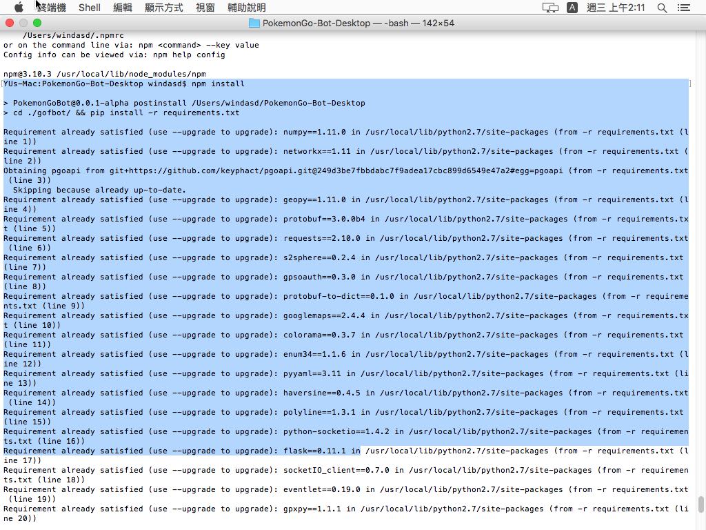Open the 編輯 menu
706x530 pixels.
[x=123, y=7]
